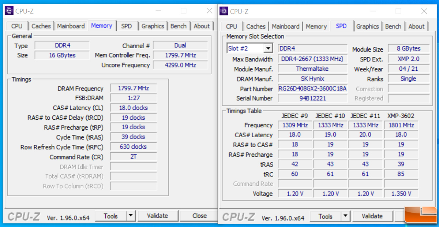Click part number RG26D408GX2-3600C18A
The width and height of the screenshot is (439, 227).
(312, 89)
